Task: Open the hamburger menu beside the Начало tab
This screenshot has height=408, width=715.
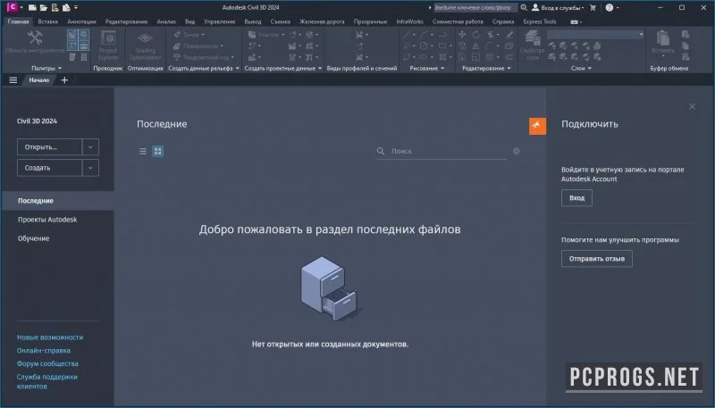Action: pos(13,80)
